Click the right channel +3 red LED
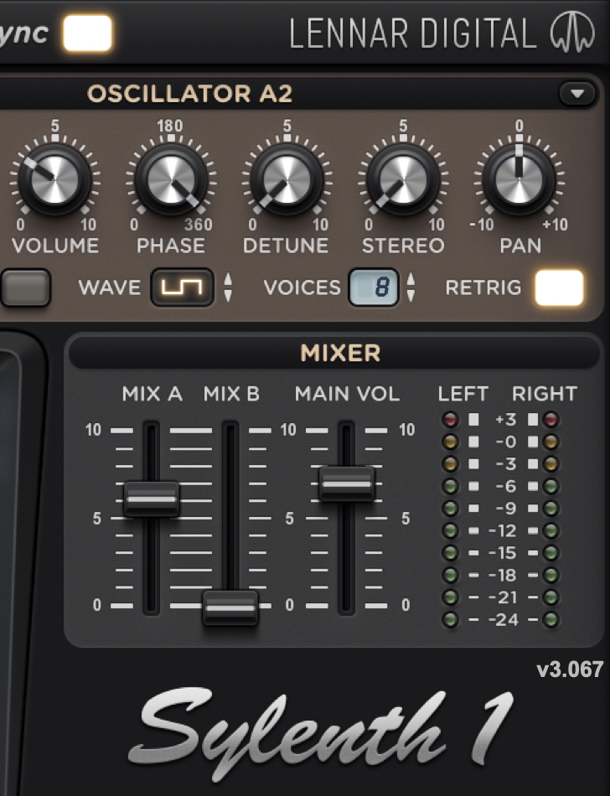This screenshot has width=610, height=796. tap(551, 419)
